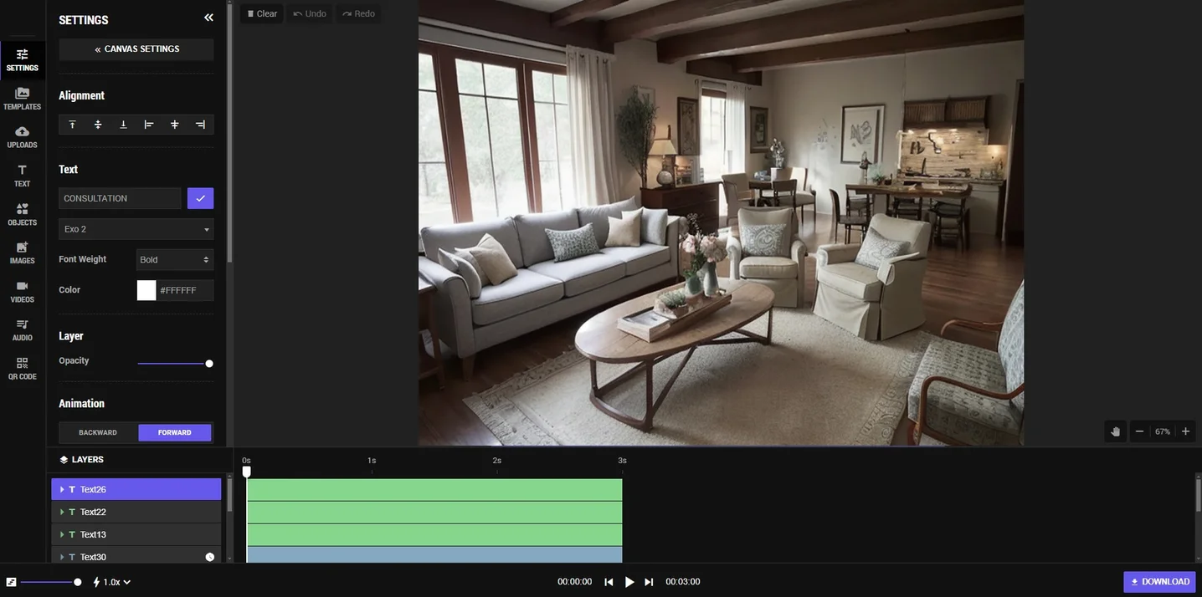
Task: Click the Download button
Action: tap(1159, 582)
